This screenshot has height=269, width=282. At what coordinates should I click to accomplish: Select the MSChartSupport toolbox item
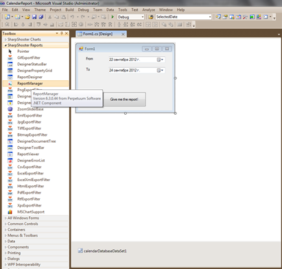[36, 212]
